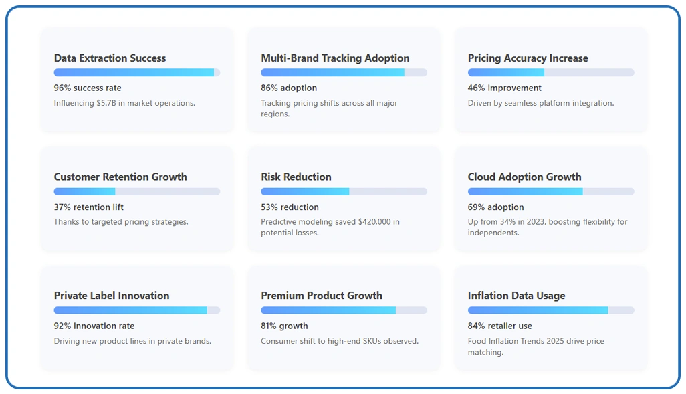Click the 96% success rate text
Image resolution: width=686 pixels, height=394 pixels.
click(x=88, y=88)
